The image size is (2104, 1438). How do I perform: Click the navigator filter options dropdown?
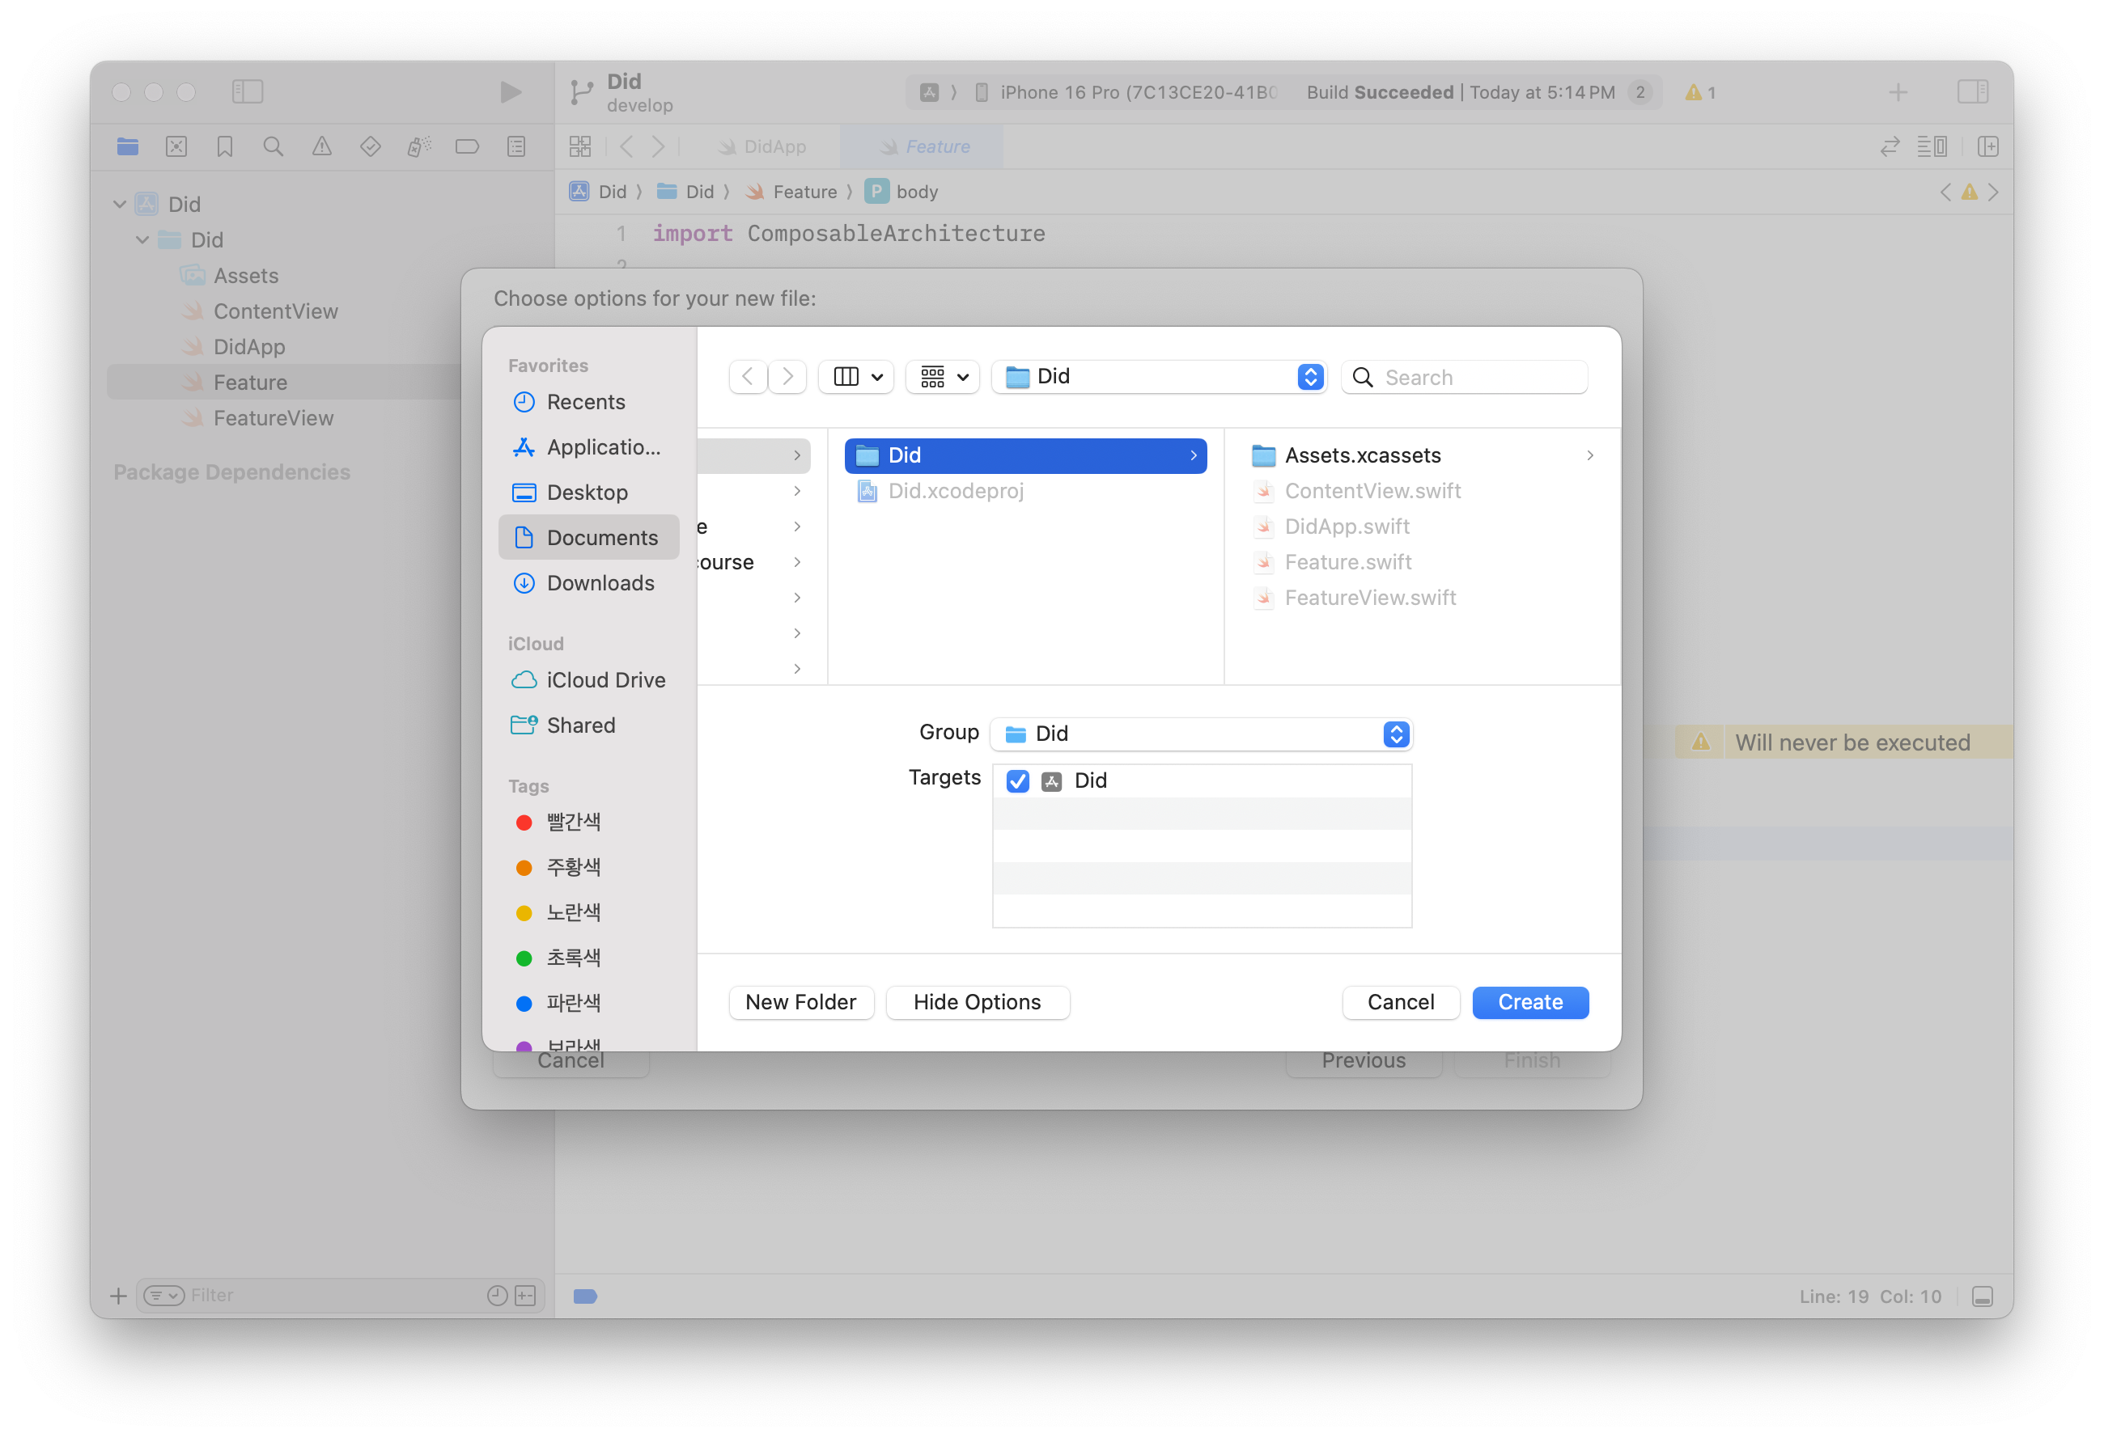(x=163, y=1296)
